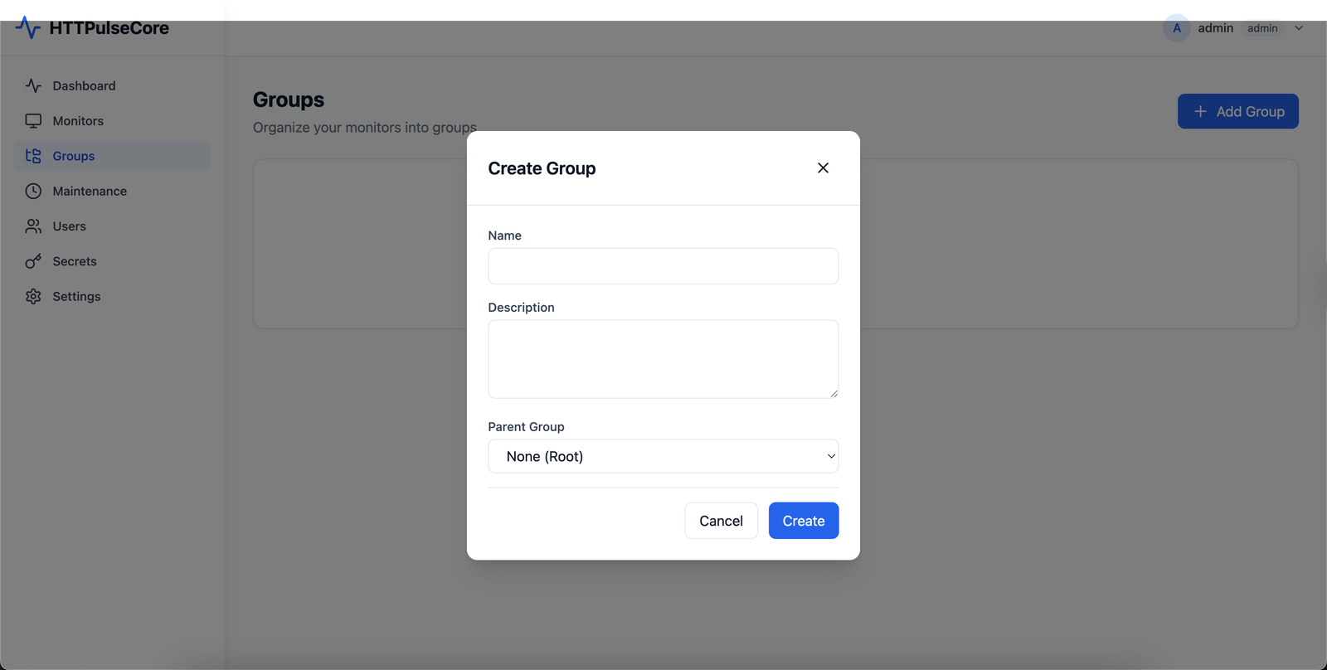The image size is (1327, 670).
Task: Go to the Secrets page
Action: (75, 261)
